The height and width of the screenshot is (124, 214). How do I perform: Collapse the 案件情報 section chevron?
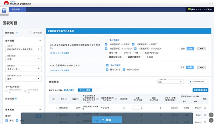(40, 41)
